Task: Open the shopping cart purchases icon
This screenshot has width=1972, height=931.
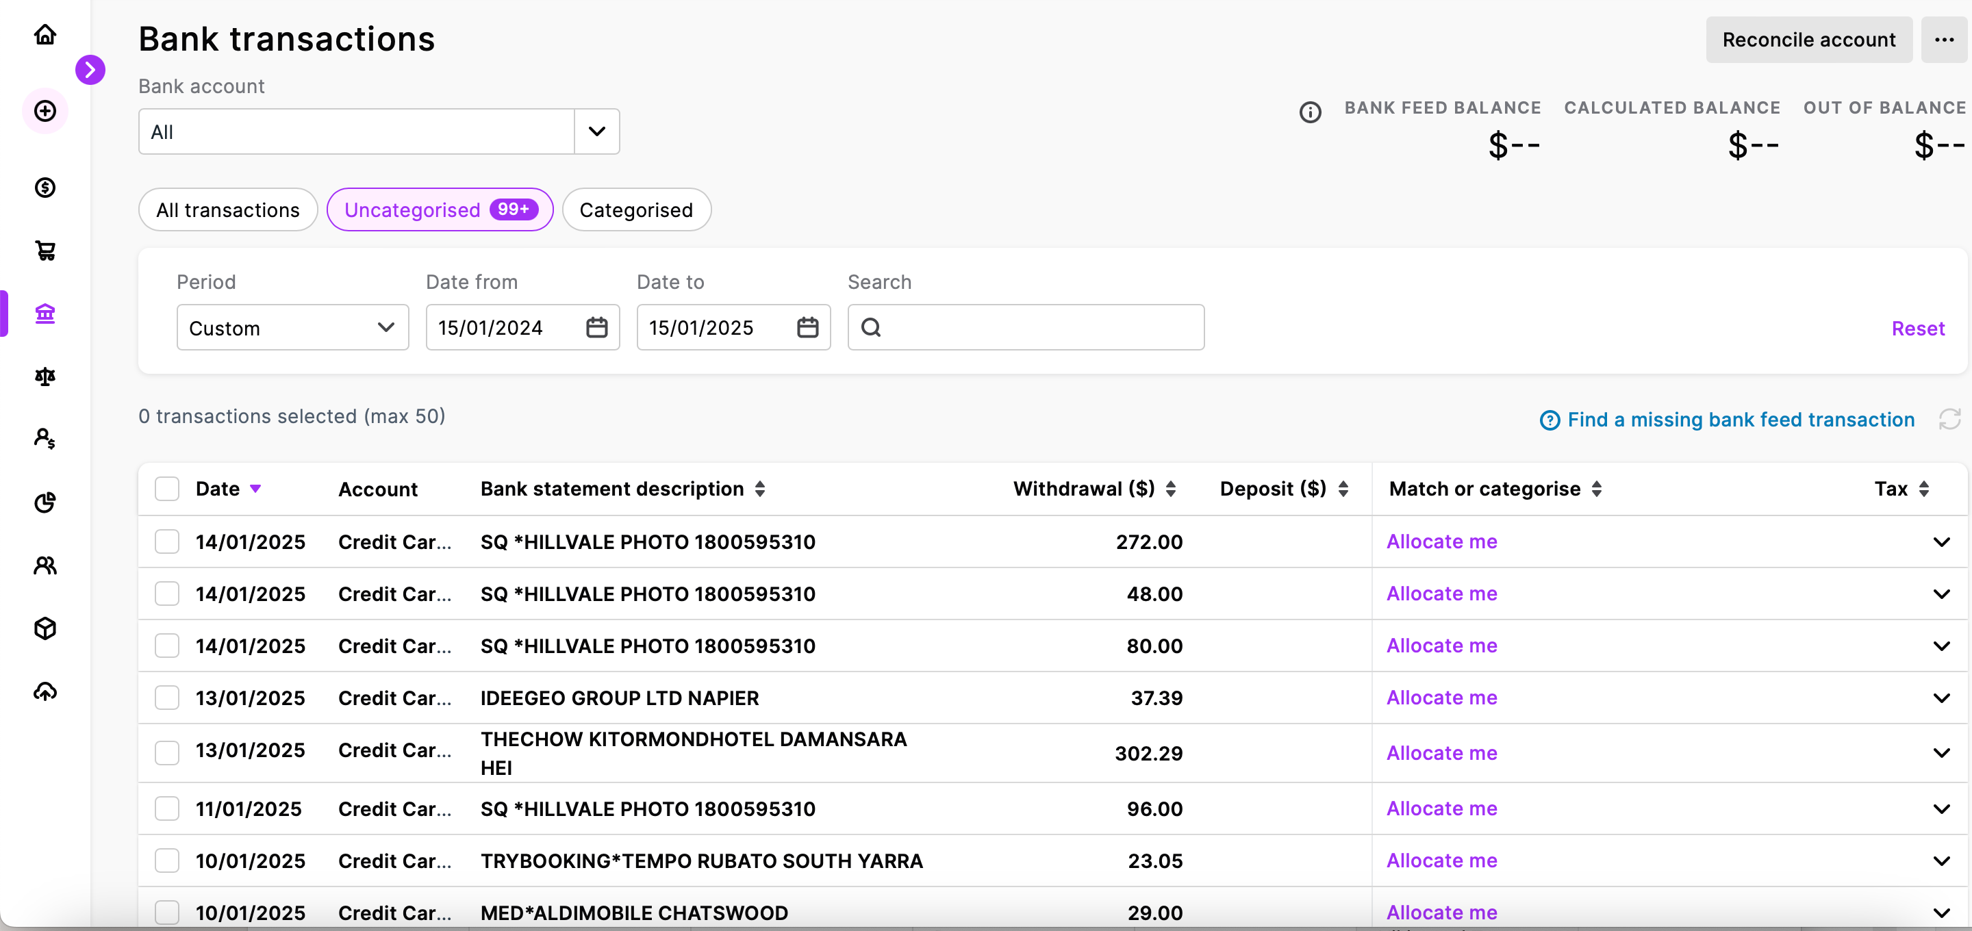Action: pyautogui.click(x=45, y=251)
